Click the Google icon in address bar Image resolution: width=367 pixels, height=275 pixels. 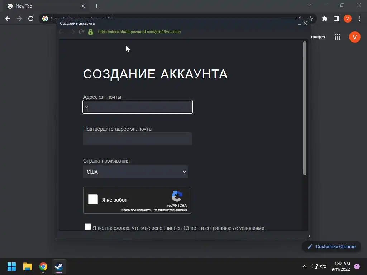(45, 19)
